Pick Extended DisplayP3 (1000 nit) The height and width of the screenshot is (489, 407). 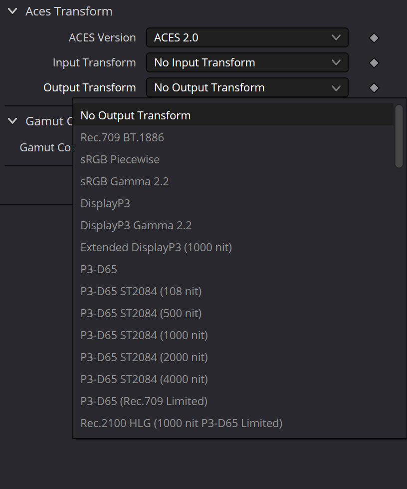pos(233,247)
